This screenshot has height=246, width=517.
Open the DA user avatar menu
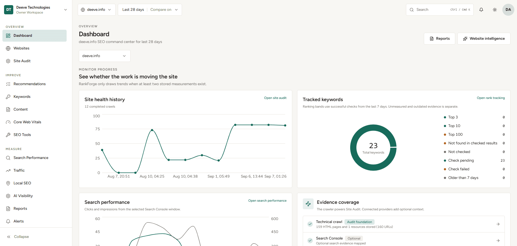(508, 10)
